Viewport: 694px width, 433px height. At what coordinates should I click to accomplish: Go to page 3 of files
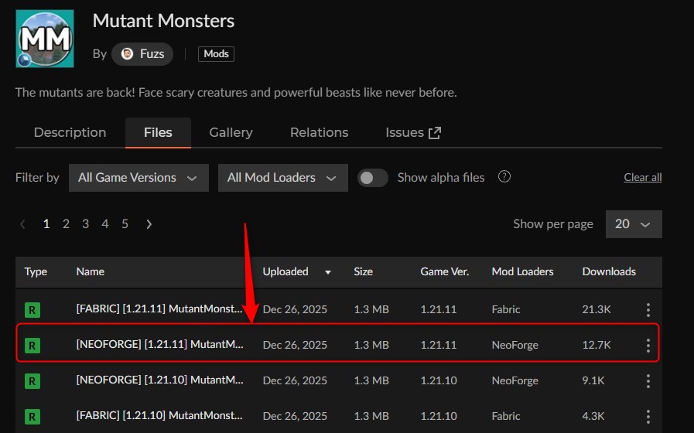(85, 224)
